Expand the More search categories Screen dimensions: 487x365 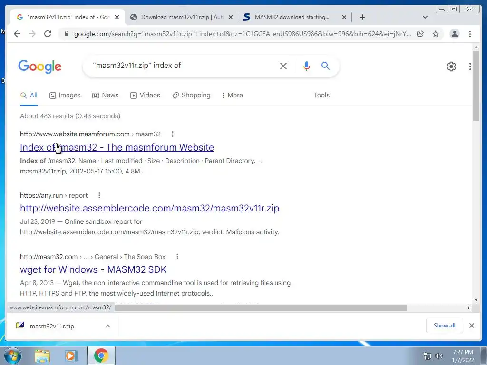tap(232, 95)
